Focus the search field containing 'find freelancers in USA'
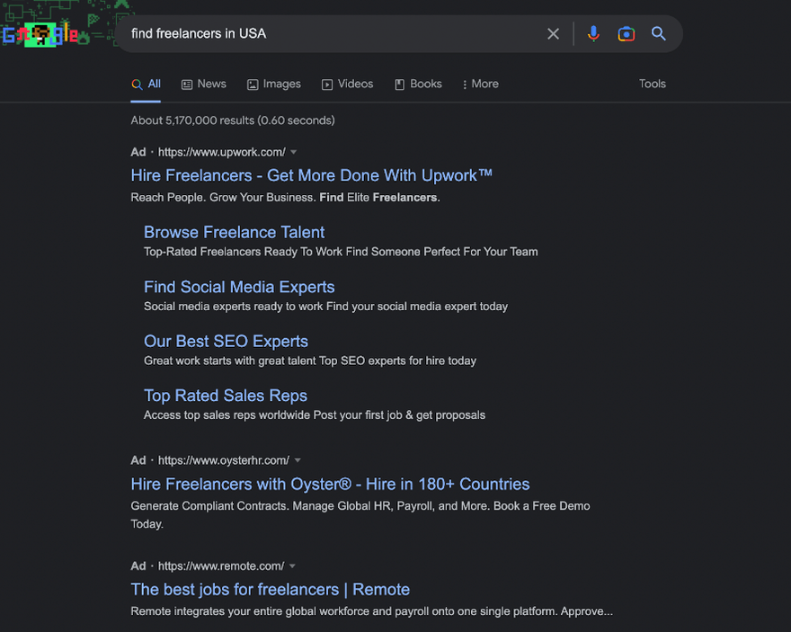Image resolution: width=791 pixels, height=632 pixels. [333, 34]
